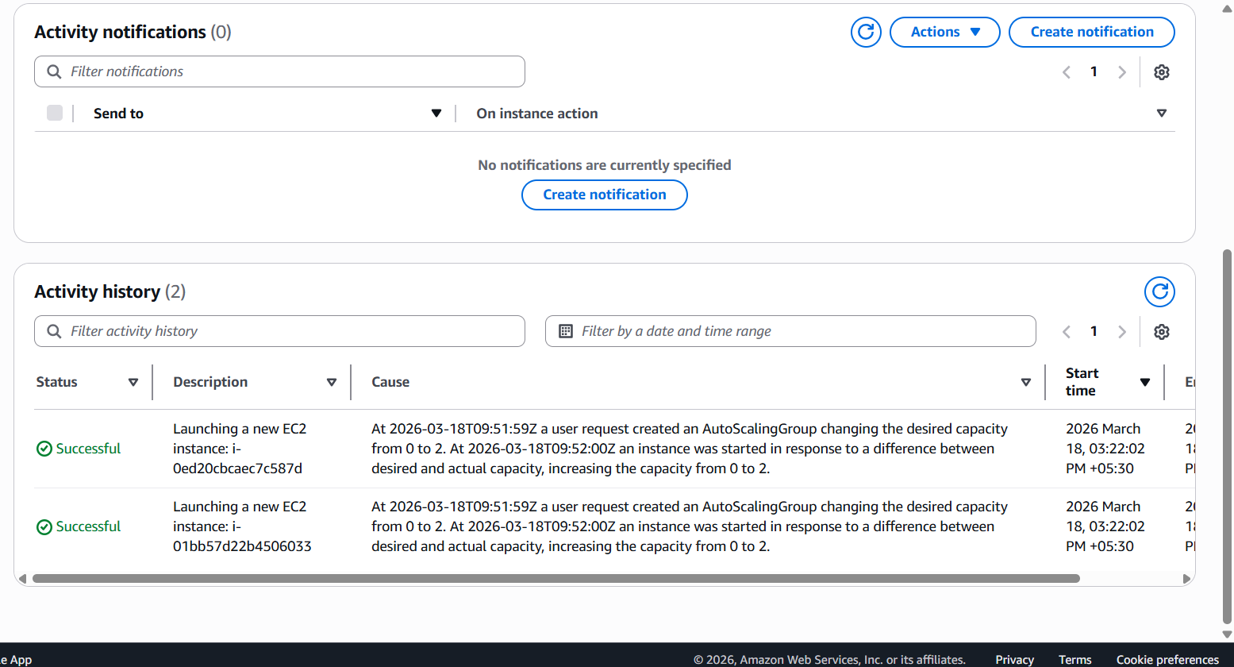Click the magnifier icon in activity history filter

pyautogui.click(x=53, y=331)
